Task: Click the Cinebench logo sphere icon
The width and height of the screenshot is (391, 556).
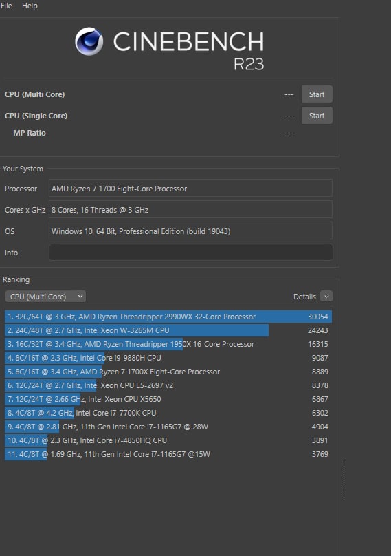Action: [x=89, y=41]
